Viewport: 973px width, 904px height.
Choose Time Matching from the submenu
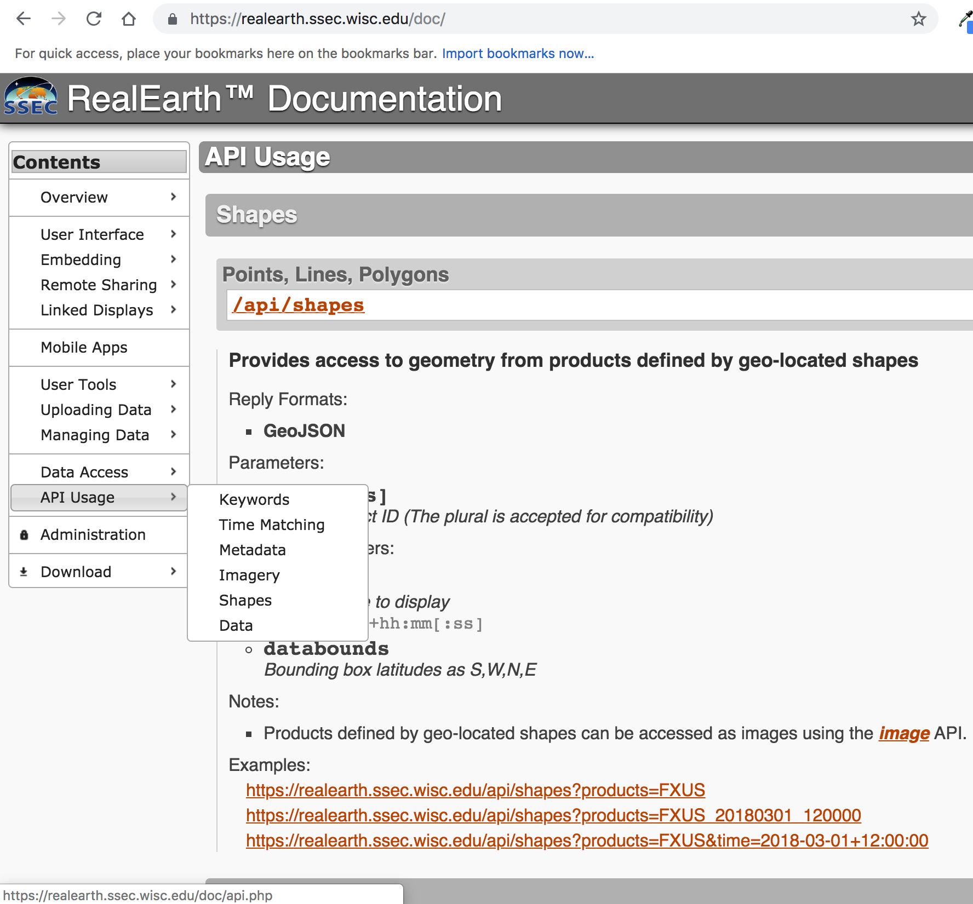[x=278, y=525]
